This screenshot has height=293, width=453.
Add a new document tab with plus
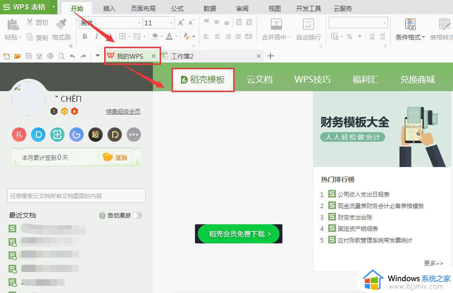coord(270,56)
